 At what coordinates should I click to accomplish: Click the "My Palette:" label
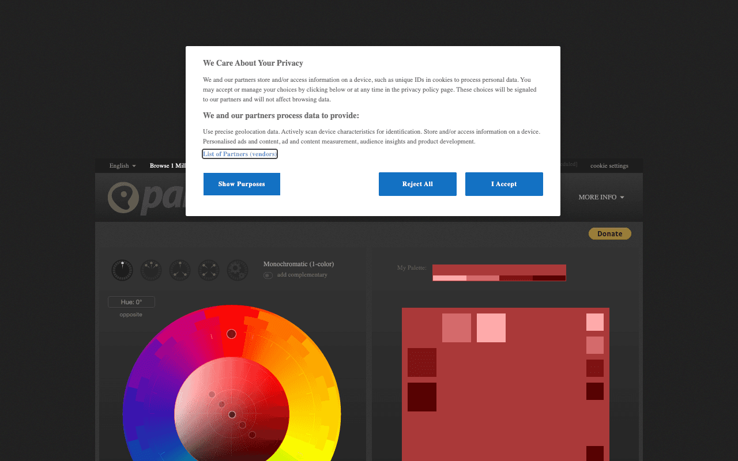(412, 267)
